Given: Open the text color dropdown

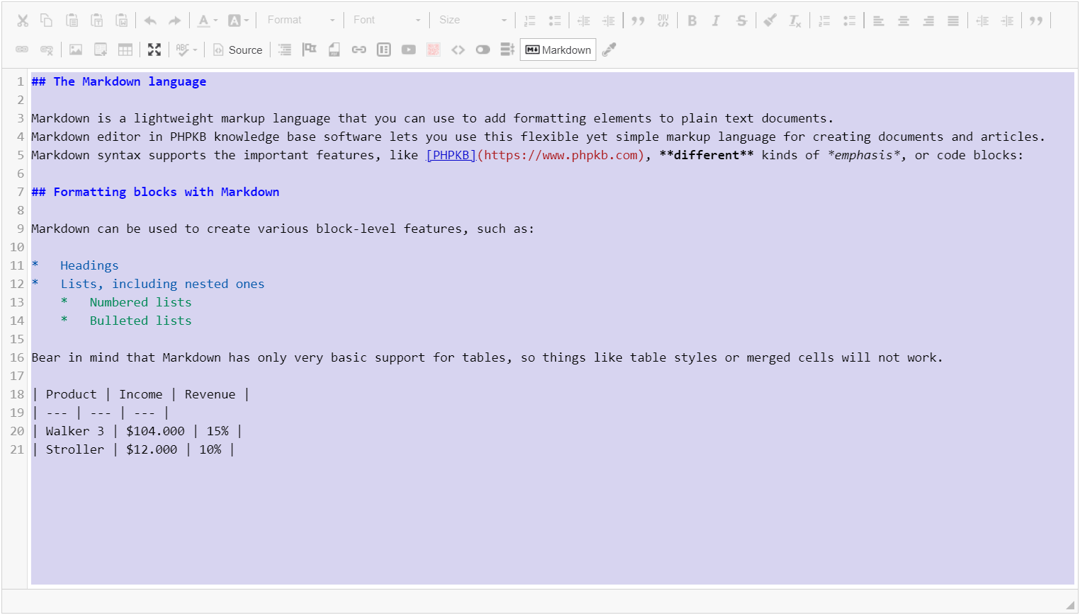Looking at the screenshot, I should (x=208, y=21).
